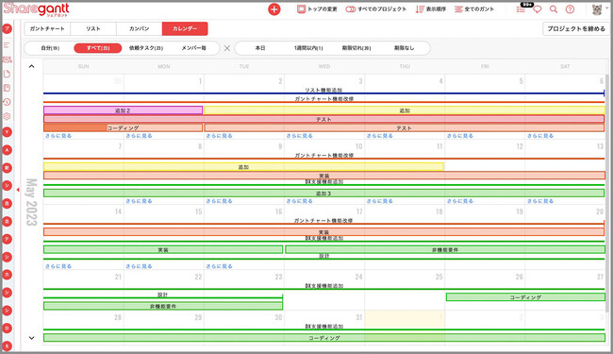Toggle the 期限切れ filter

pyautogui.click(x=356, y=48)
